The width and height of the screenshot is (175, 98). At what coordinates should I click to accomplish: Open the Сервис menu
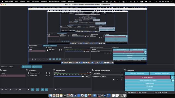click(64, 2)
